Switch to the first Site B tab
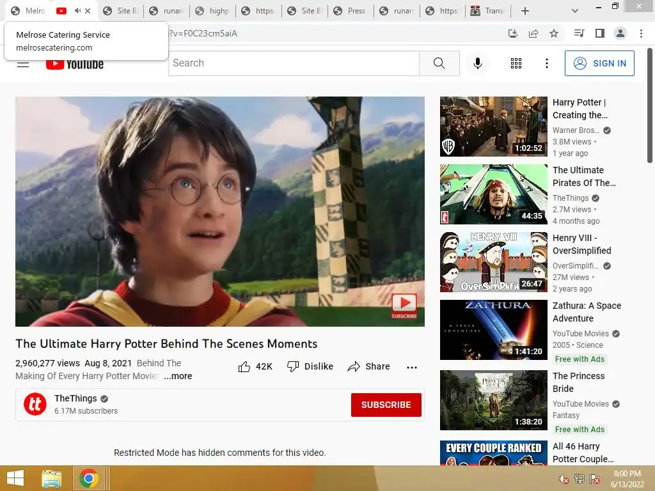The image size is (655, 491). click(121, 11)
